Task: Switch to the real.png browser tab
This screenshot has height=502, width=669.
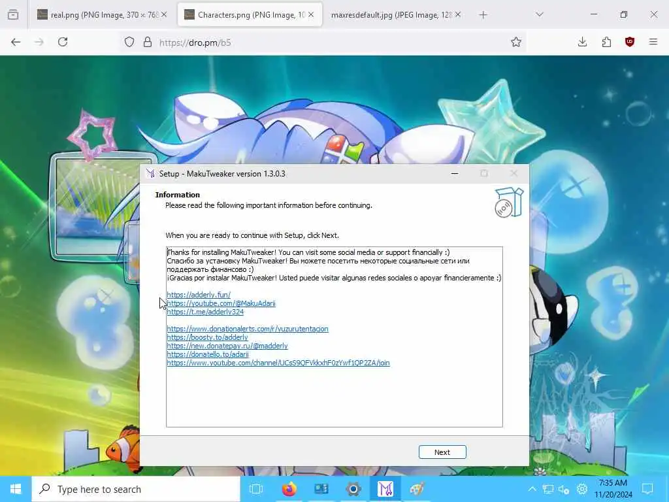Action: 101,15
